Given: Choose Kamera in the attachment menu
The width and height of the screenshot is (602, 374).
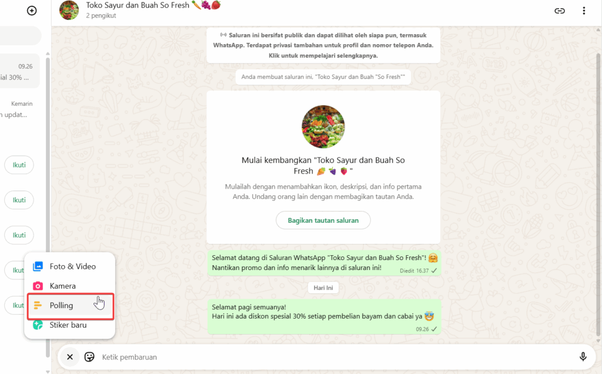Looking at the screenshot, I should coord(69,286).
